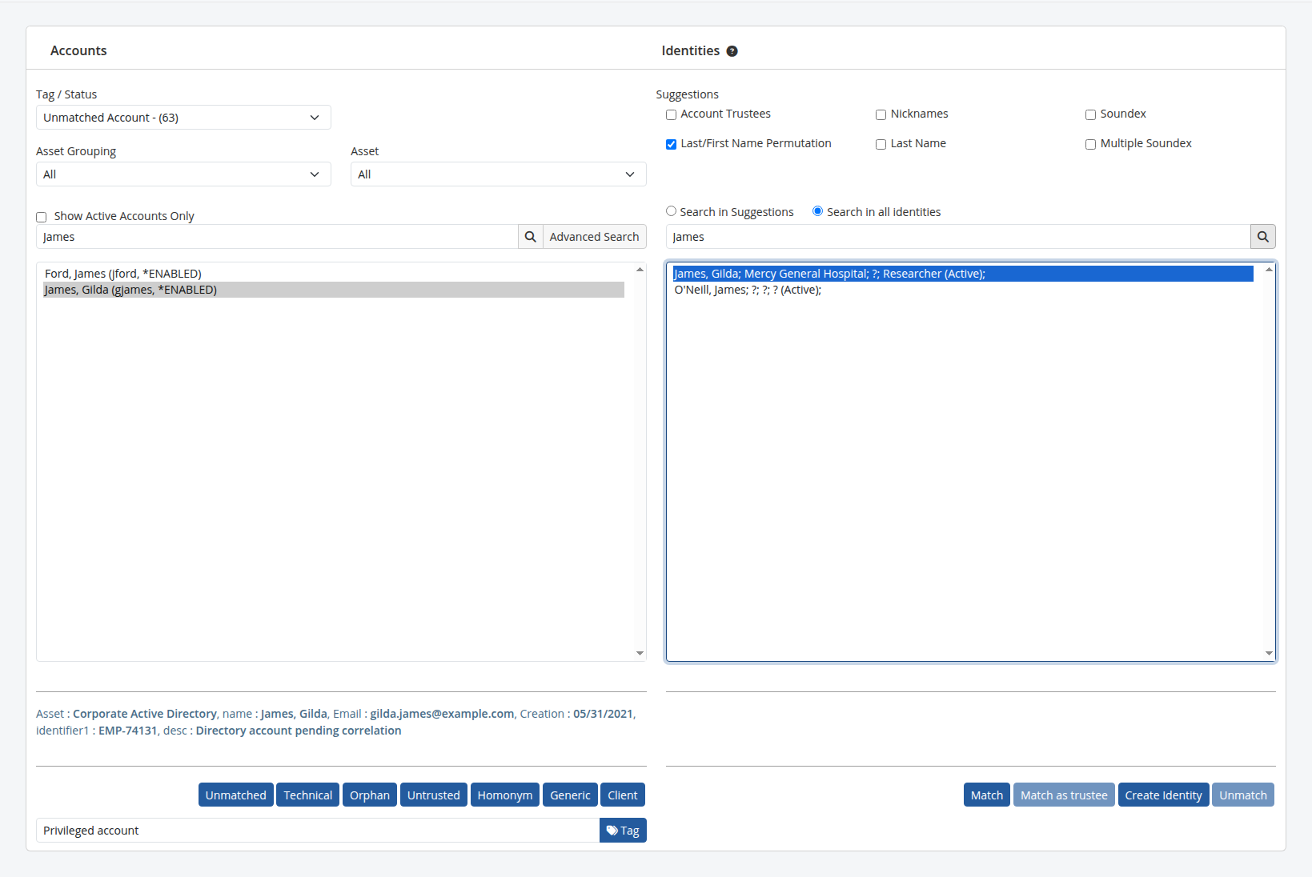Click accounts list scroll-up arrow
This screenshot has width=1312, height=877.
[640, 270]
